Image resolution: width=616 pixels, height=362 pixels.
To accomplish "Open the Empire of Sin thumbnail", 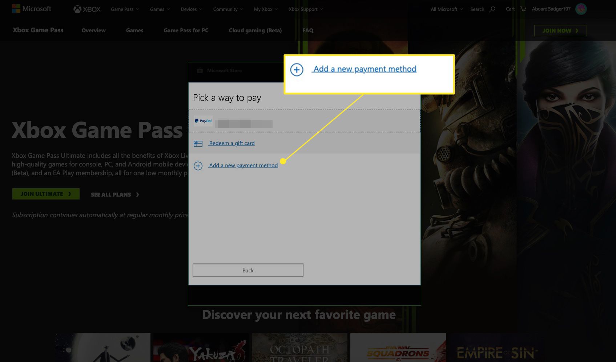I will coord(496,347).
